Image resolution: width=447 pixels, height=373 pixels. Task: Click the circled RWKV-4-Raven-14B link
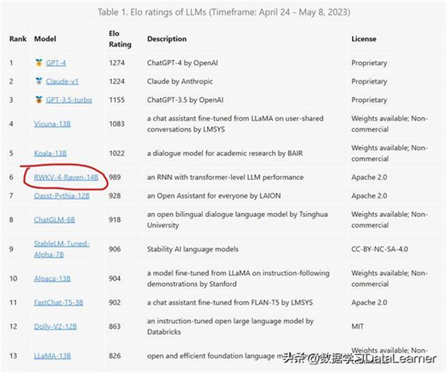pyautogui.click(x=66, y=177)
